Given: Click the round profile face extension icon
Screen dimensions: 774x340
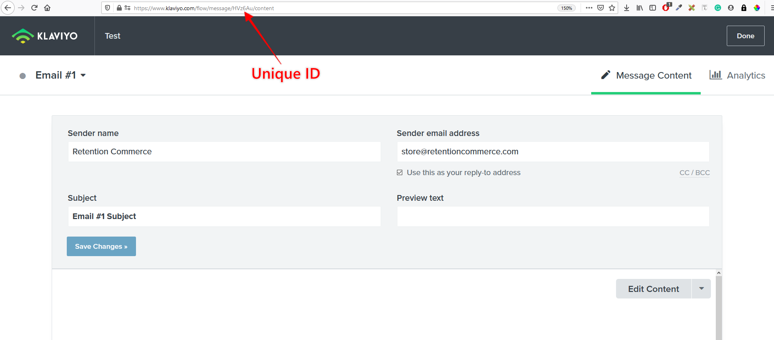Looking at the screenshot, I should point(731,8).
